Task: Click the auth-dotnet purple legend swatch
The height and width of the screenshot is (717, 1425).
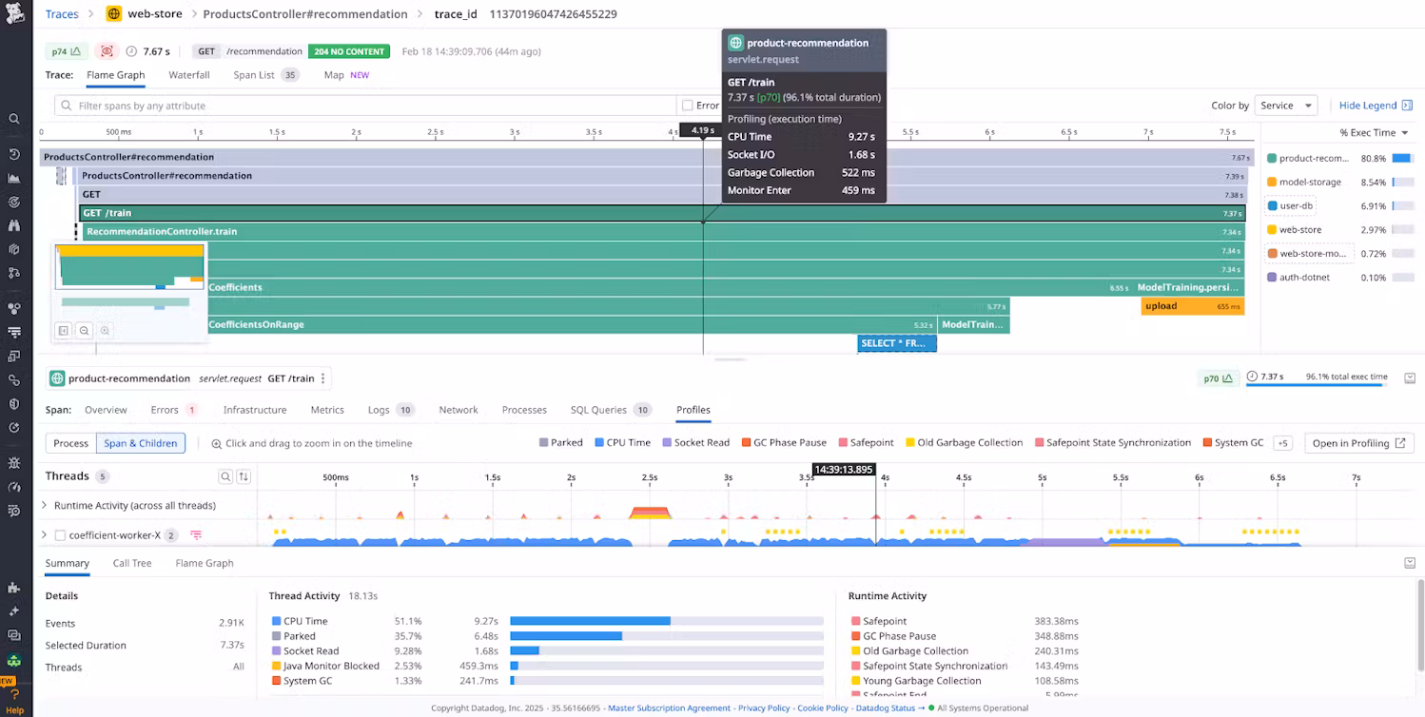Action: click(1272, 278)
